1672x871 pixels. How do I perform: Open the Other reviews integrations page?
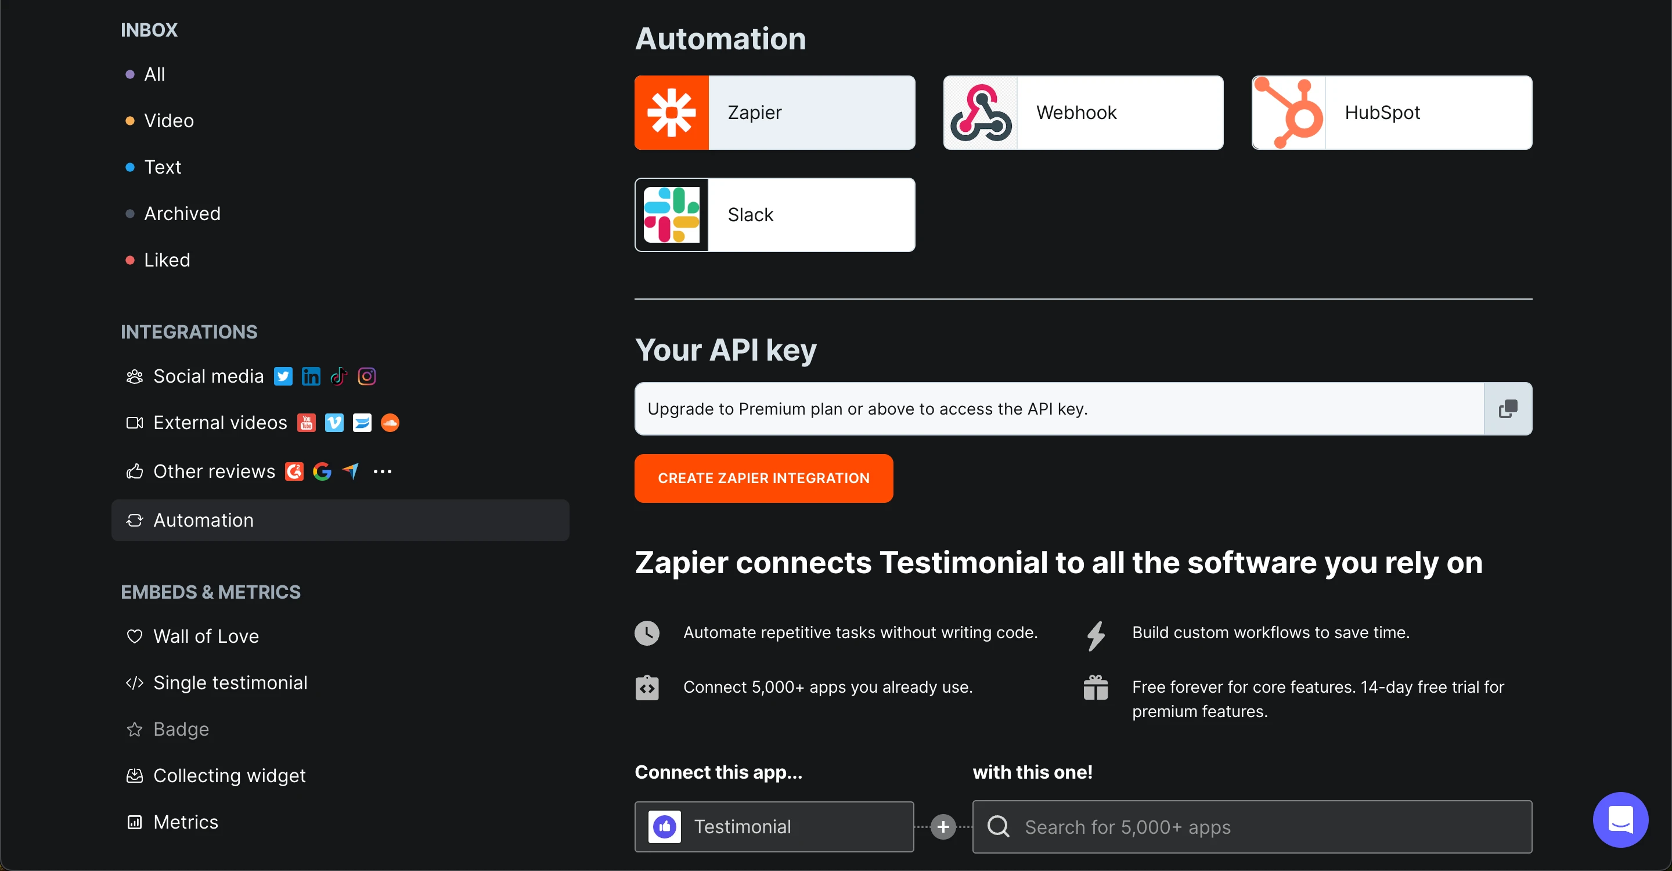click(214, 472)
